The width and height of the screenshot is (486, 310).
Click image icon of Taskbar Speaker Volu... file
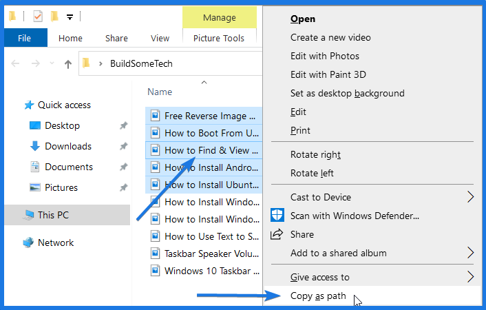(155, 254)
